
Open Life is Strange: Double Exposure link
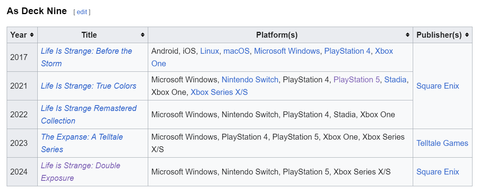tap(80, 166)
